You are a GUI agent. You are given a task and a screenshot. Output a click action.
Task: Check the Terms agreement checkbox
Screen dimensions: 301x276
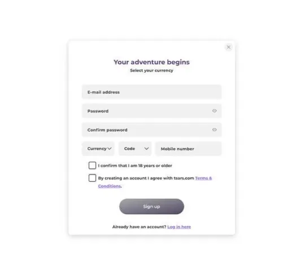point(92,178)
